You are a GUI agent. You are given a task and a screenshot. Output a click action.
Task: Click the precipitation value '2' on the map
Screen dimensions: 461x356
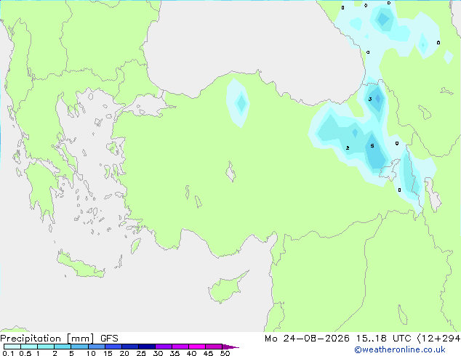coord(348,147)
